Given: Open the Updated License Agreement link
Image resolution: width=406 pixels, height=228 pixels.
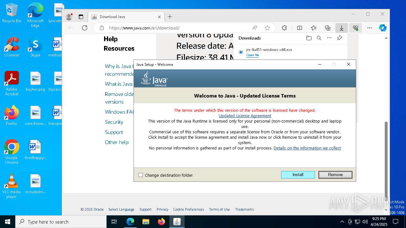Looking at the screenshot, I should (x=245, y=116).
